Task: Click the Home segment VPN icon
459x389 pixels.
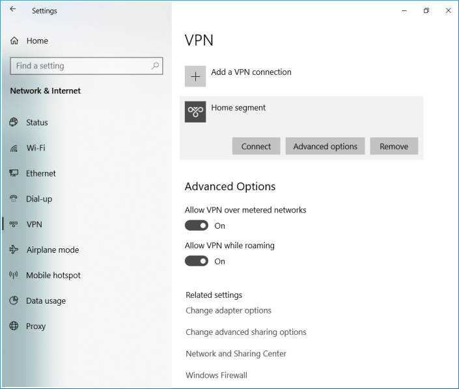Action: (195, 112)
